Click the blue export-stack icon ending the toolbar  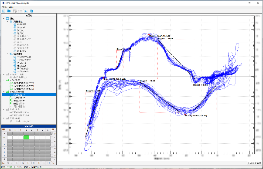pyautogui.click(x=31, y=11)
